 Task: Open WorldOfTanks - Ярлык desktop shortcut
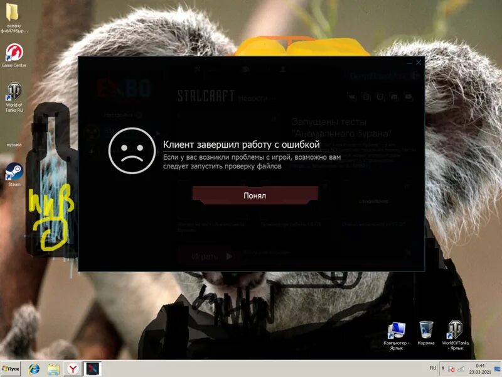[x=456, y=335]
